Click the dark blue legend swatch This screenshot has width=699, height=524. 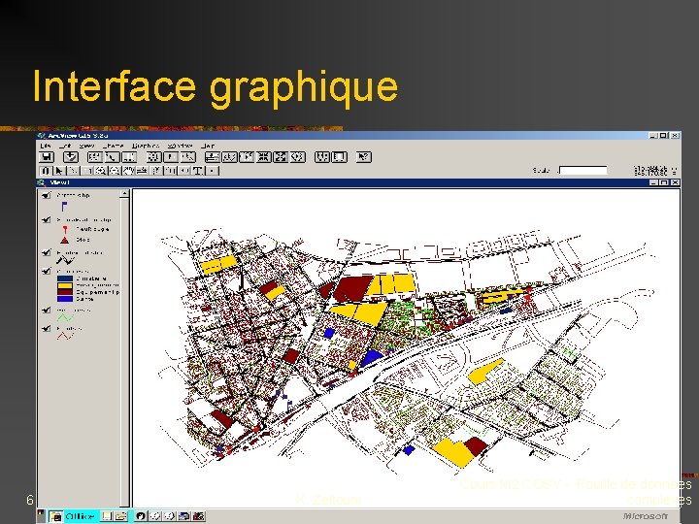tap(65, 278)
